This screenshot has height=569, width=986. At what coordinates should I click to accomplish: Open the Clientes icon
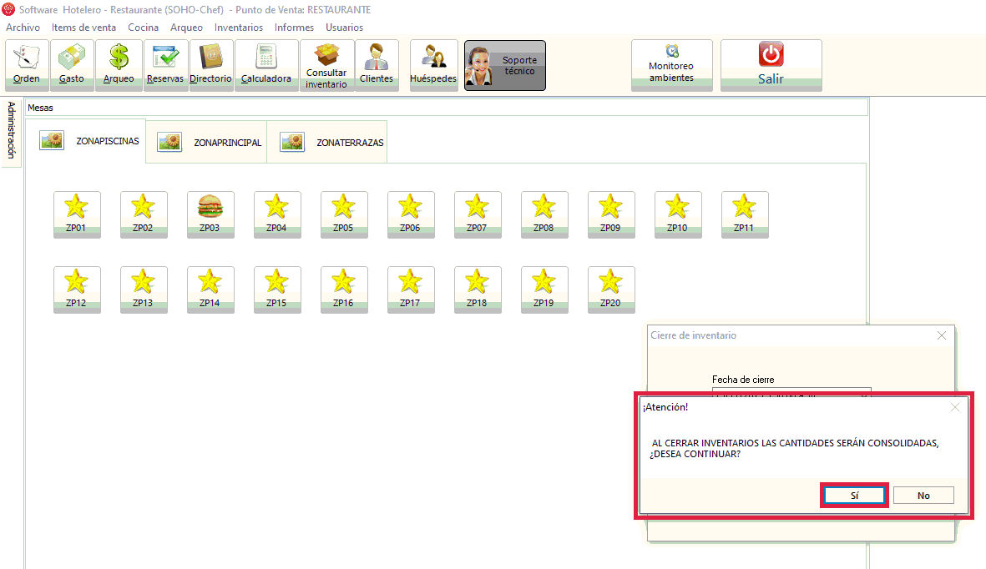pyautogui.click(x=377, y=65)
